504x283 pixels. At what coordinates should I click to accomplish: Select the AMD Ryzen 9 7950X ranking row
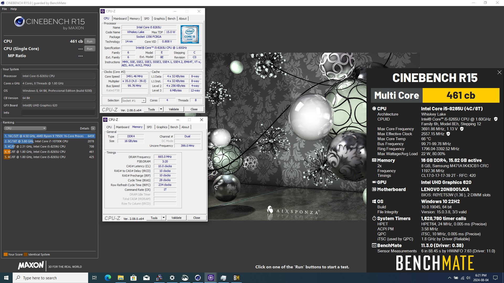[x=49, y=136]
